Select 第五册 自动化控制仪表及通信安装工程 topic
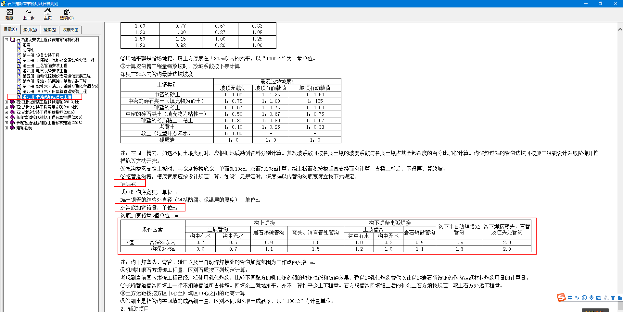This screenshot has height=312, width=623. [x=57, y=76]
